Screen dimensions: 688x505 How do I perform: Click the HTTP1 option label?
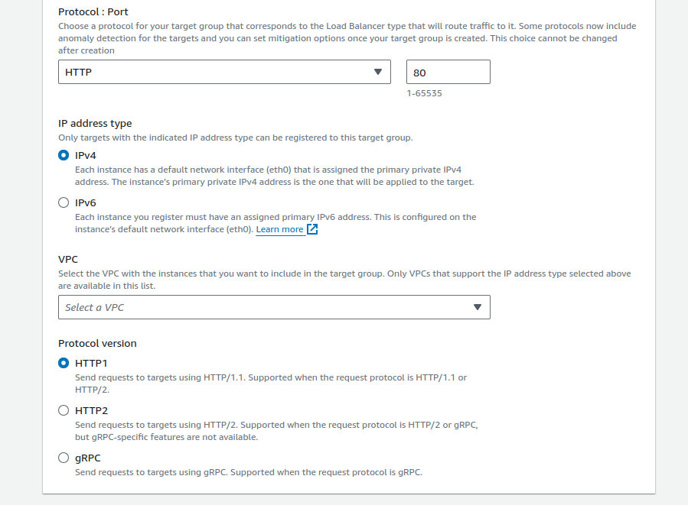pyautogui.click(x=90, y=364)
